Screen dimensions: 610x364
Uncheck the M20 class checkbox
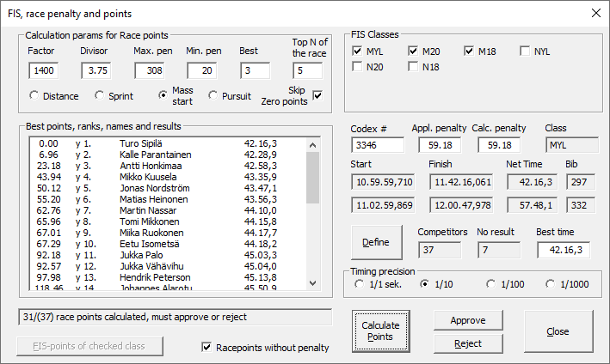point(414,52)
